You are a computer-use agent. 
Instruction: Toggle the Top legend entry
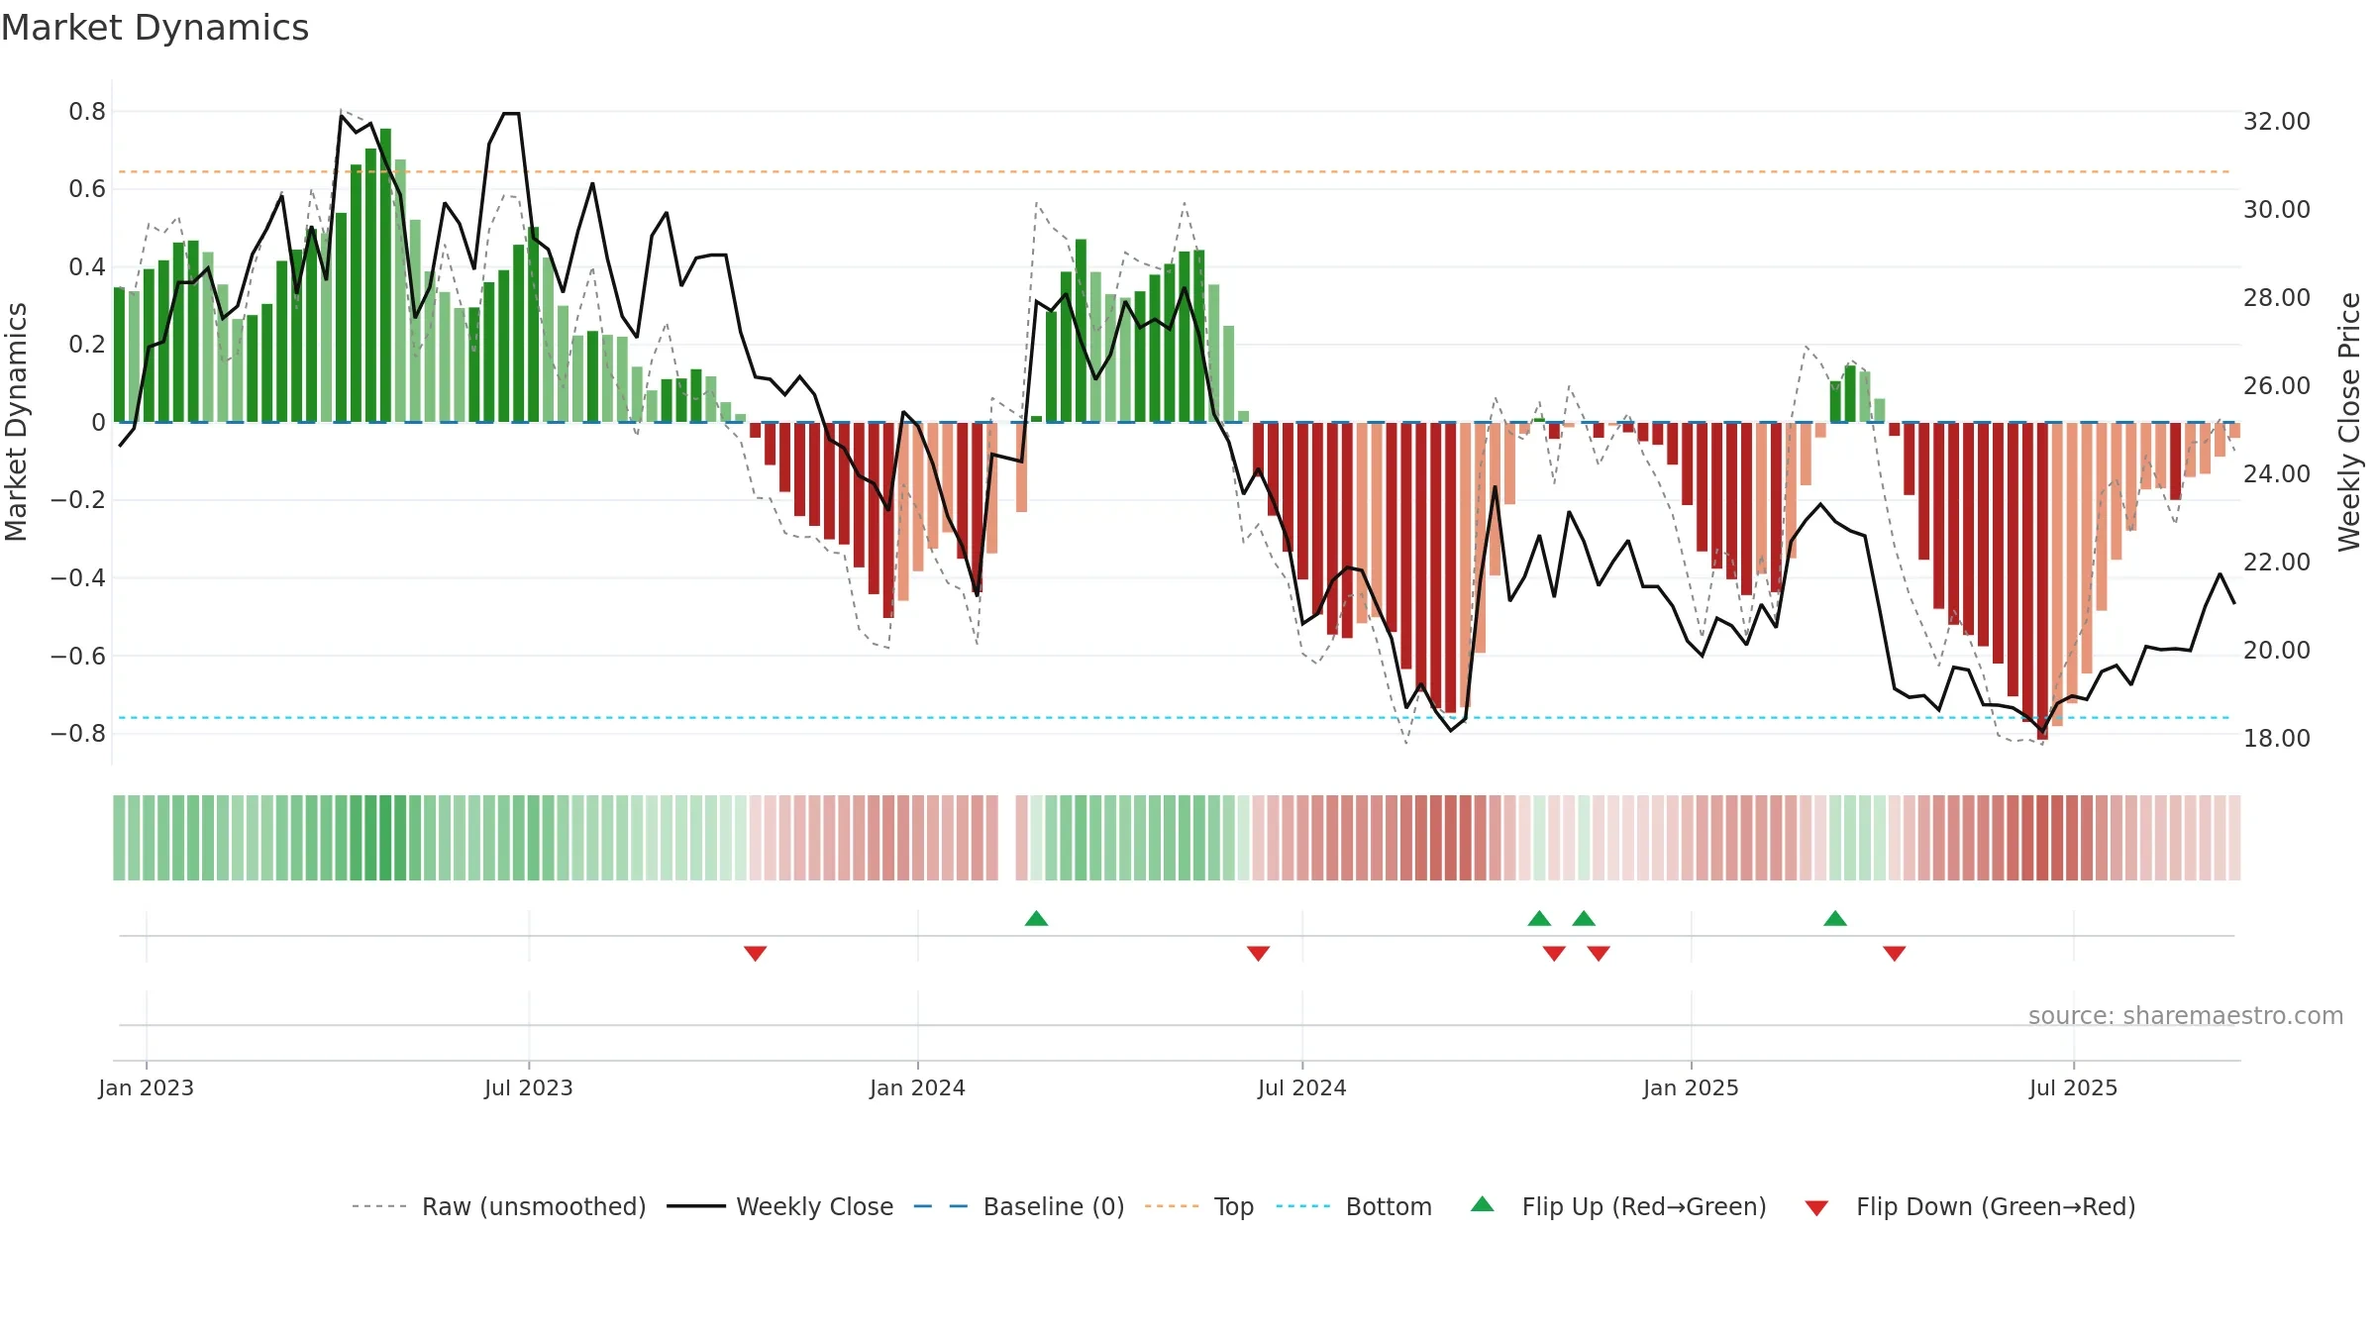tap(1199, 1206)
